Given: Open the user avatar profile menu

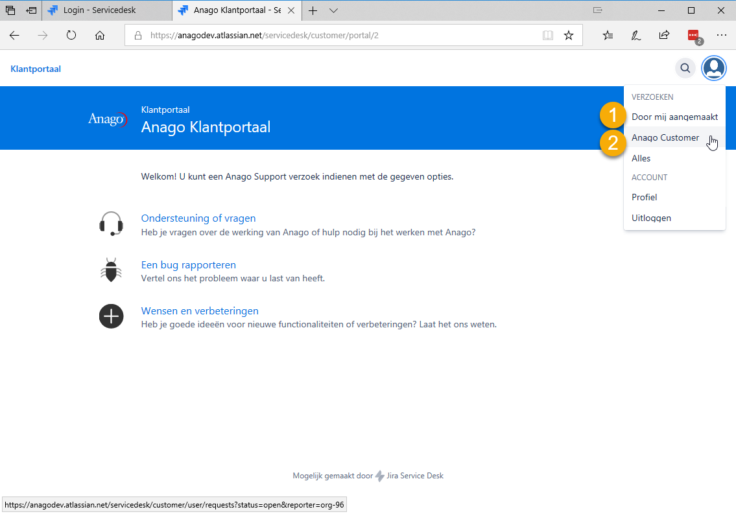Looking at the screenshot, I should [713, 69].
